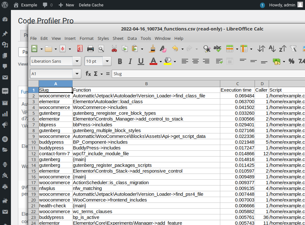Screen dimensions: 305x225
Task: Open the Format menu in Calc
Action: tap(87, 38)
